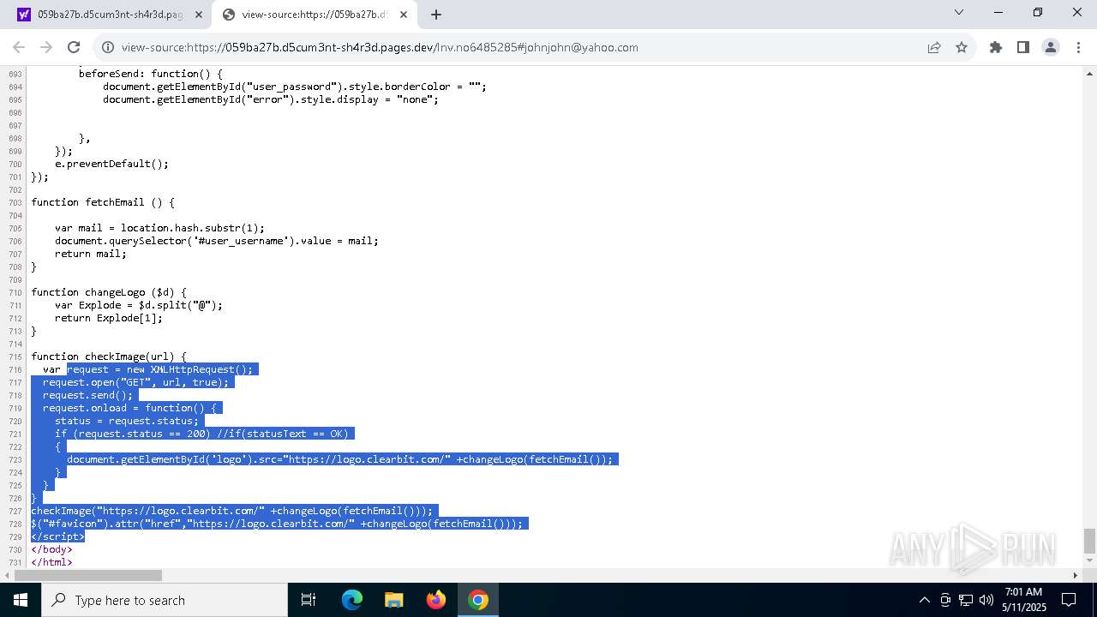Close the 059ba27b.d5cum3nt-sh4r3d.pag tab

[x=198, y=15]
